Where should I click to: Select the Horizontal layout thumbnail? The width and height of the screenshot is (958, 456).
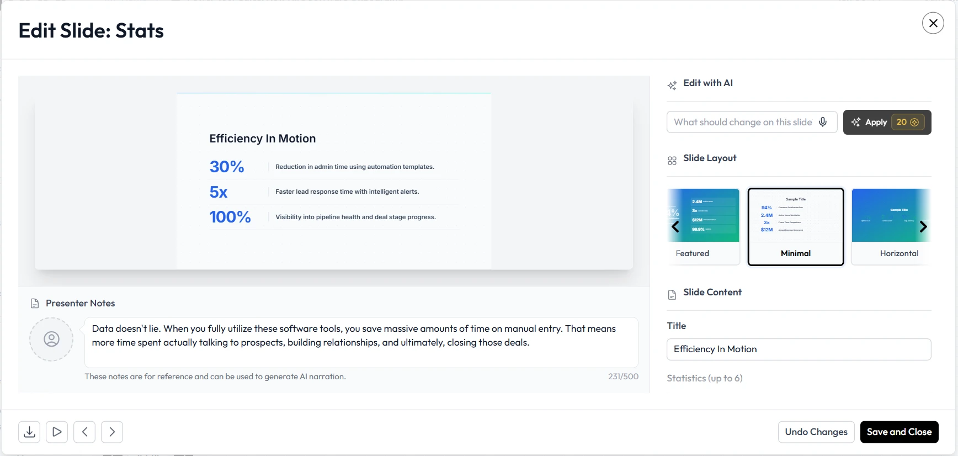tap(891, 227)
